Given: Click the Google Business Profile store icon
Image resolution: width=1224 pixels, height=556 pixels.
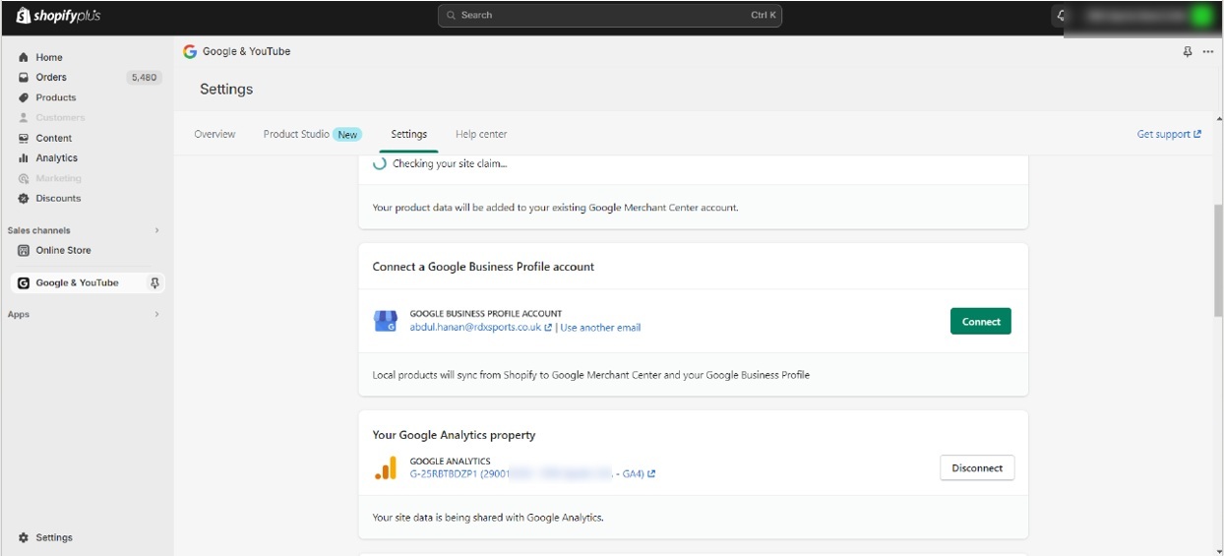Looking at the screenshot, I should [386, 321].
